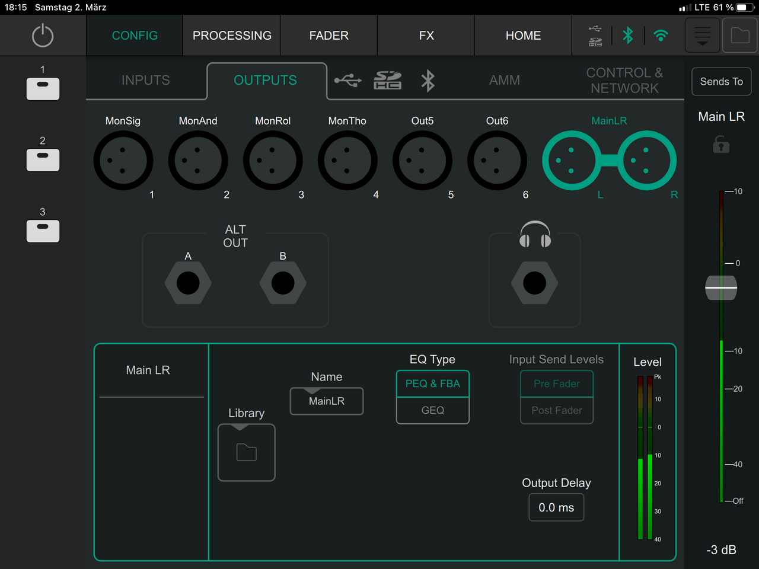Expand the MainLR name field
This screenshot has width=759, height=569.
327,401
